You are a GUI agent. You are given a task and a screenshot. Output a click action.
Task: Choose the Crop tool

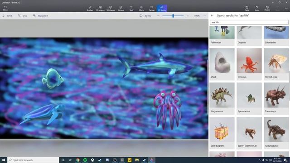point(23,16)
